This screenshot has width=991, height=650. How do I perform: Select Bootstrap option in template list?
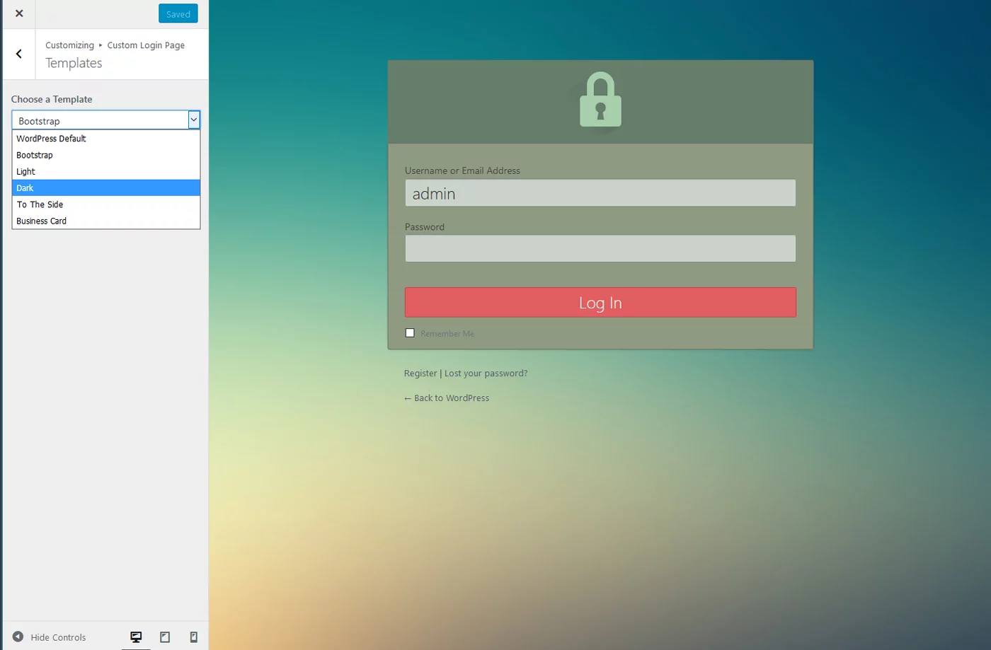pyautogui.click(x=106, y=155)
